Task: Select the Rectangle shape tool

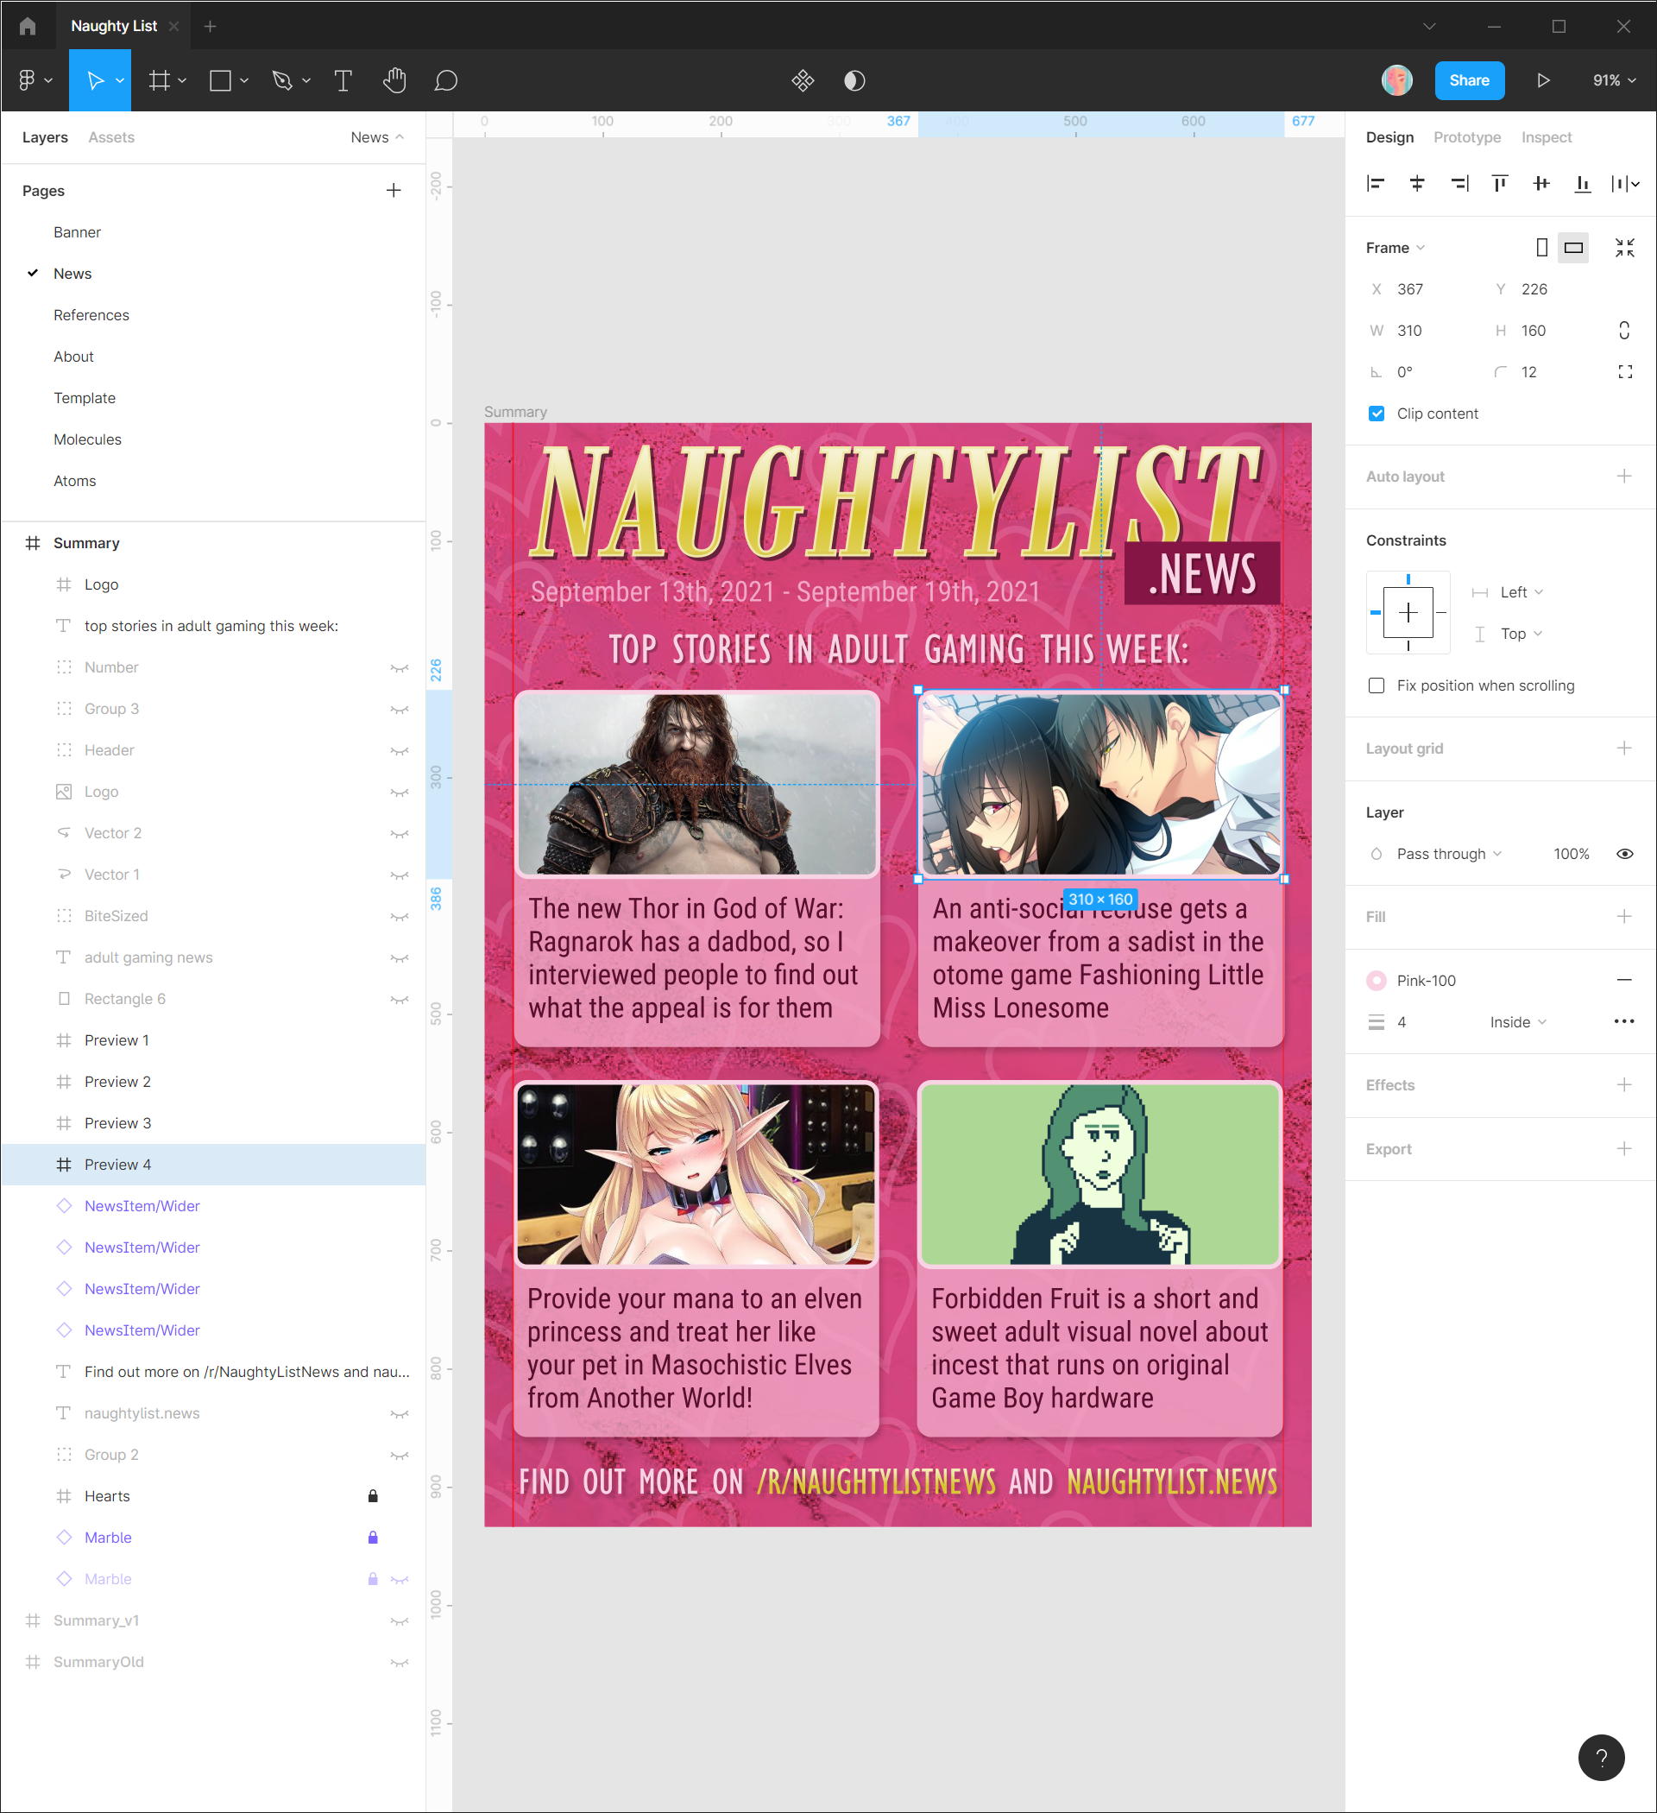Action: pos(220,80)
